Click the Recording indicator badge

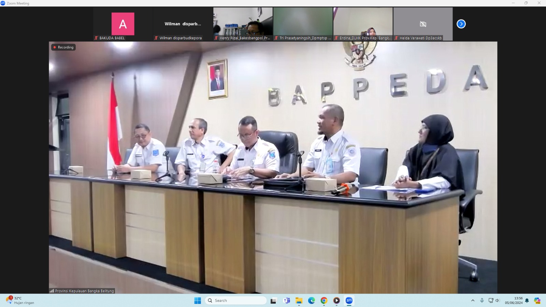click(x=63, y=47)
